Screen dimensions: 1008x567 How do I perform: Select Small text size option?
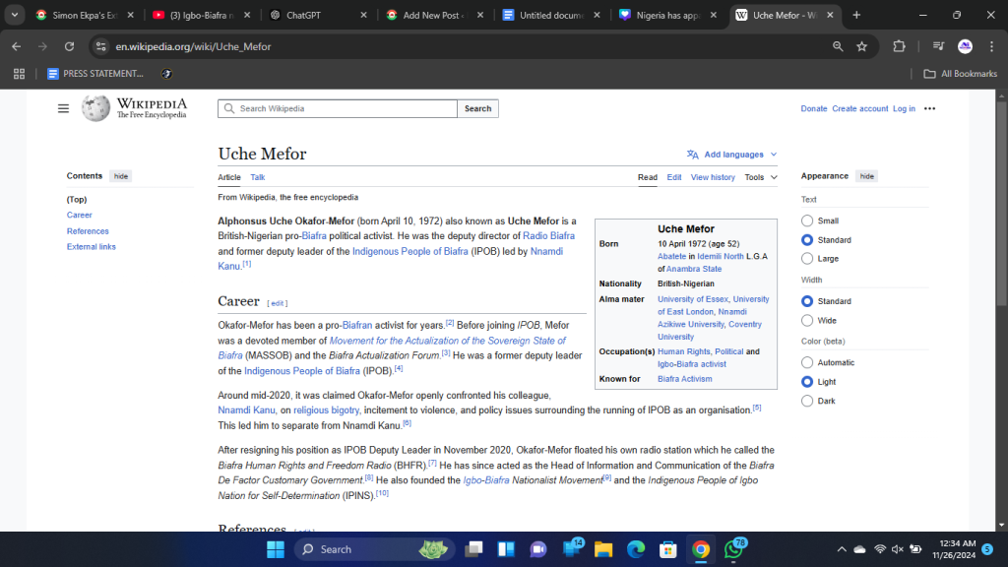pyautogui.click(x=807, y=220)
